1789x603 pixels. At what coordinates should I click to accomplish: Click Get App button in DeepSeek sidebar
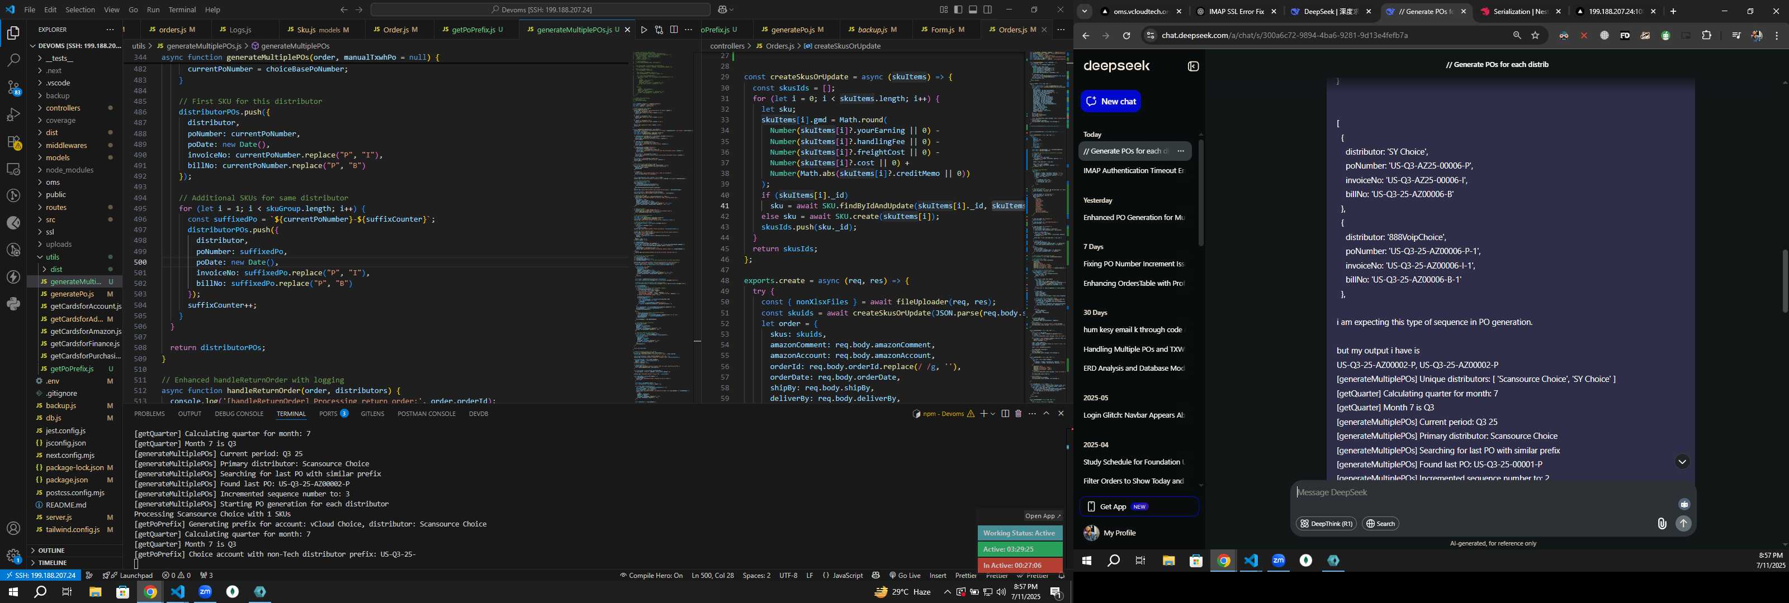point(1139,506)
